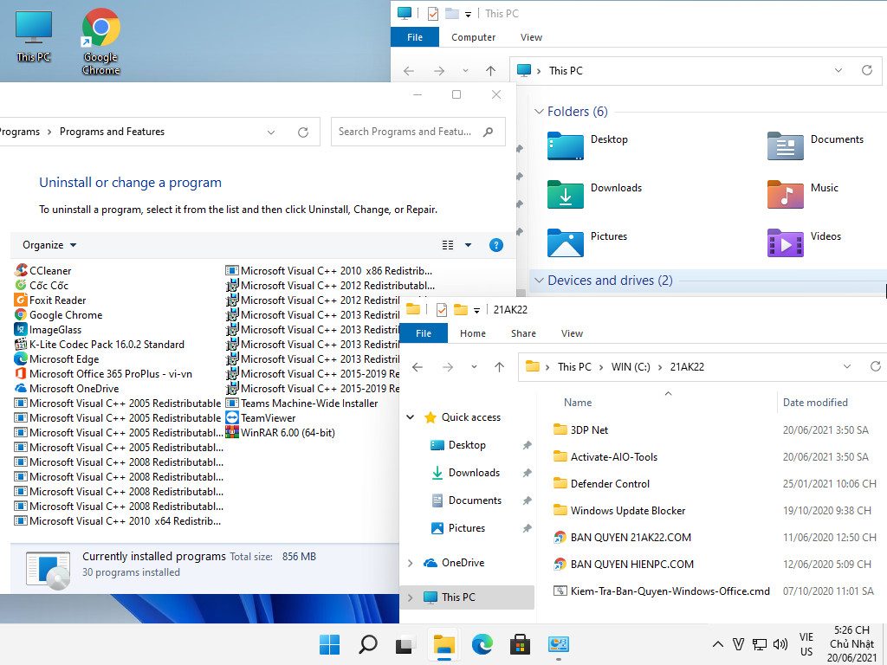The height and width of the screenshot is (665, 887).
Task: Click the Search Programs and Features box
Action: pyautogui.click(x=418, y=132)
